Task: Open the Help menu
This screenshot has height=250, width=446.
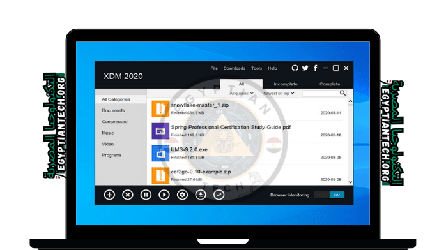Action: click(272, 68)
